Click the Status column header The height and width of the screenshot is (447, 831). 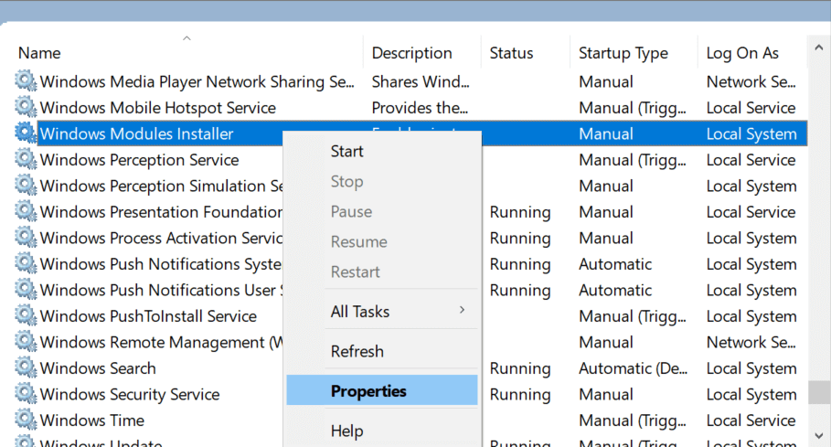pyautogui.click(x=512, y=53)
